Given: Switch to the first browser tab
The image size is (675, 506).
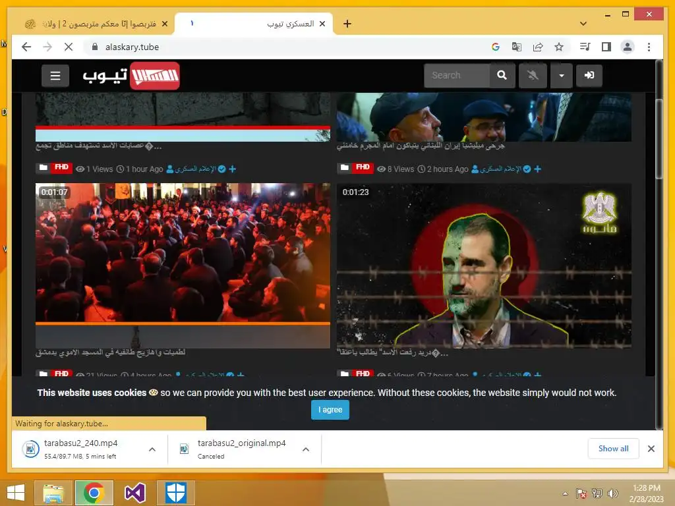Looking at the screenshot, I should [x=97, y=24].
